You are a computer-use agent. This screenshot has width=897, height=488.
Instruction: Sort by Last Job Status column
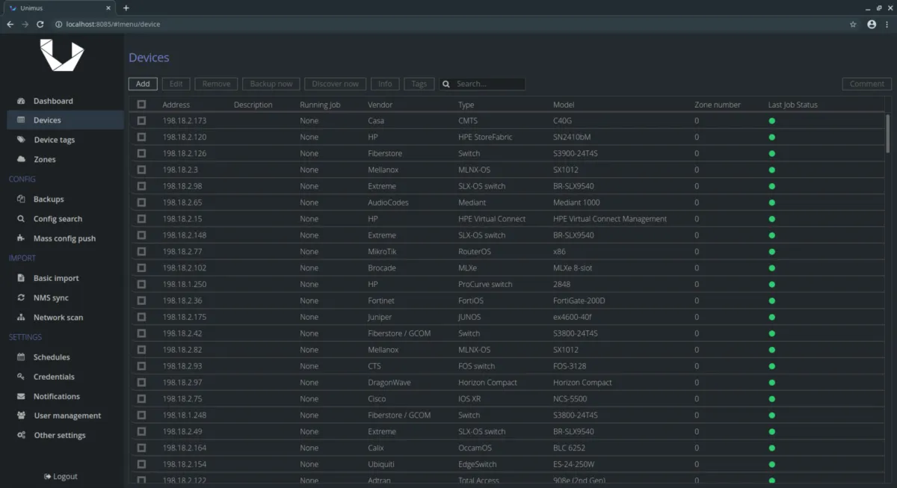coord(792,105)
